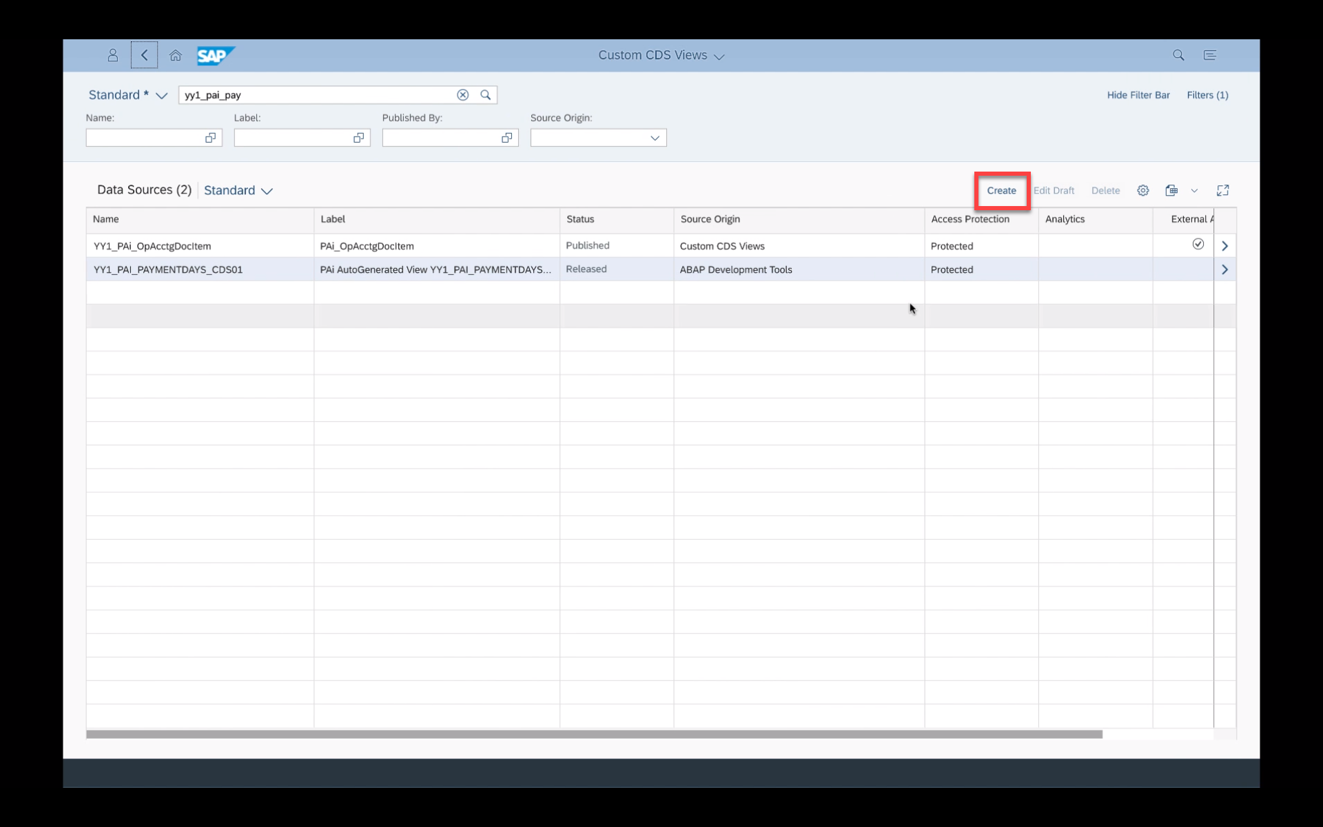Enter full screen table mode

1223,190
